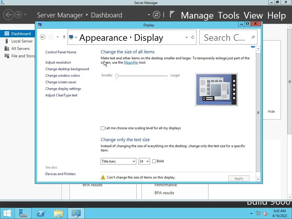This screenshot has height=219, width=292.
Task: Expand the Server Manager navigation history dropdown
Action: pos(25,15)
